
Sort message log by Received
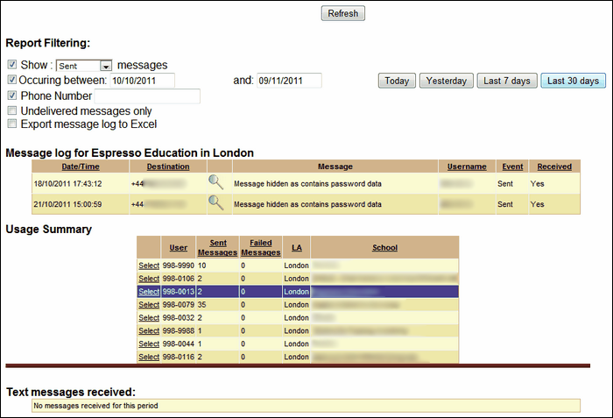click(554, 166)
